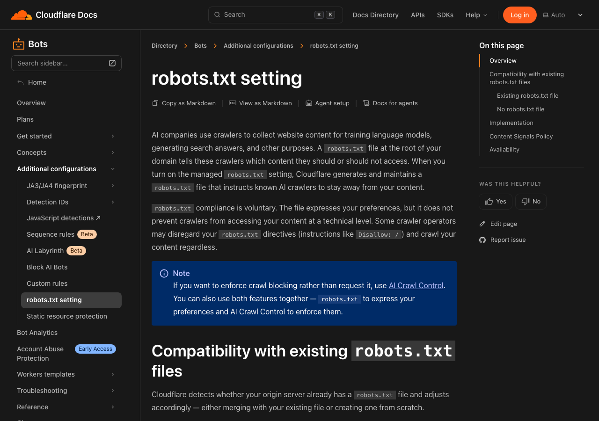Open Account Abuse Protection in sidebar
The height and width of the screenshot is (421, 599).
pos(40,354)
